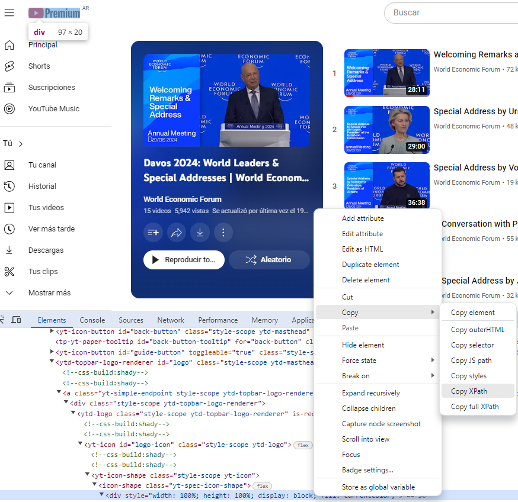Open the Network tab
This screenshot has height=502, width=518.
pyautogui.click(x=171, y=320)
